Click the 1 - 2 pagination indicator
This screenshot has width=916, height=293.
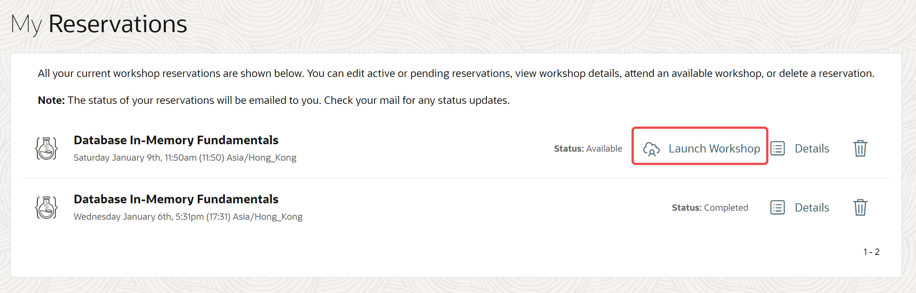point(871,252)
